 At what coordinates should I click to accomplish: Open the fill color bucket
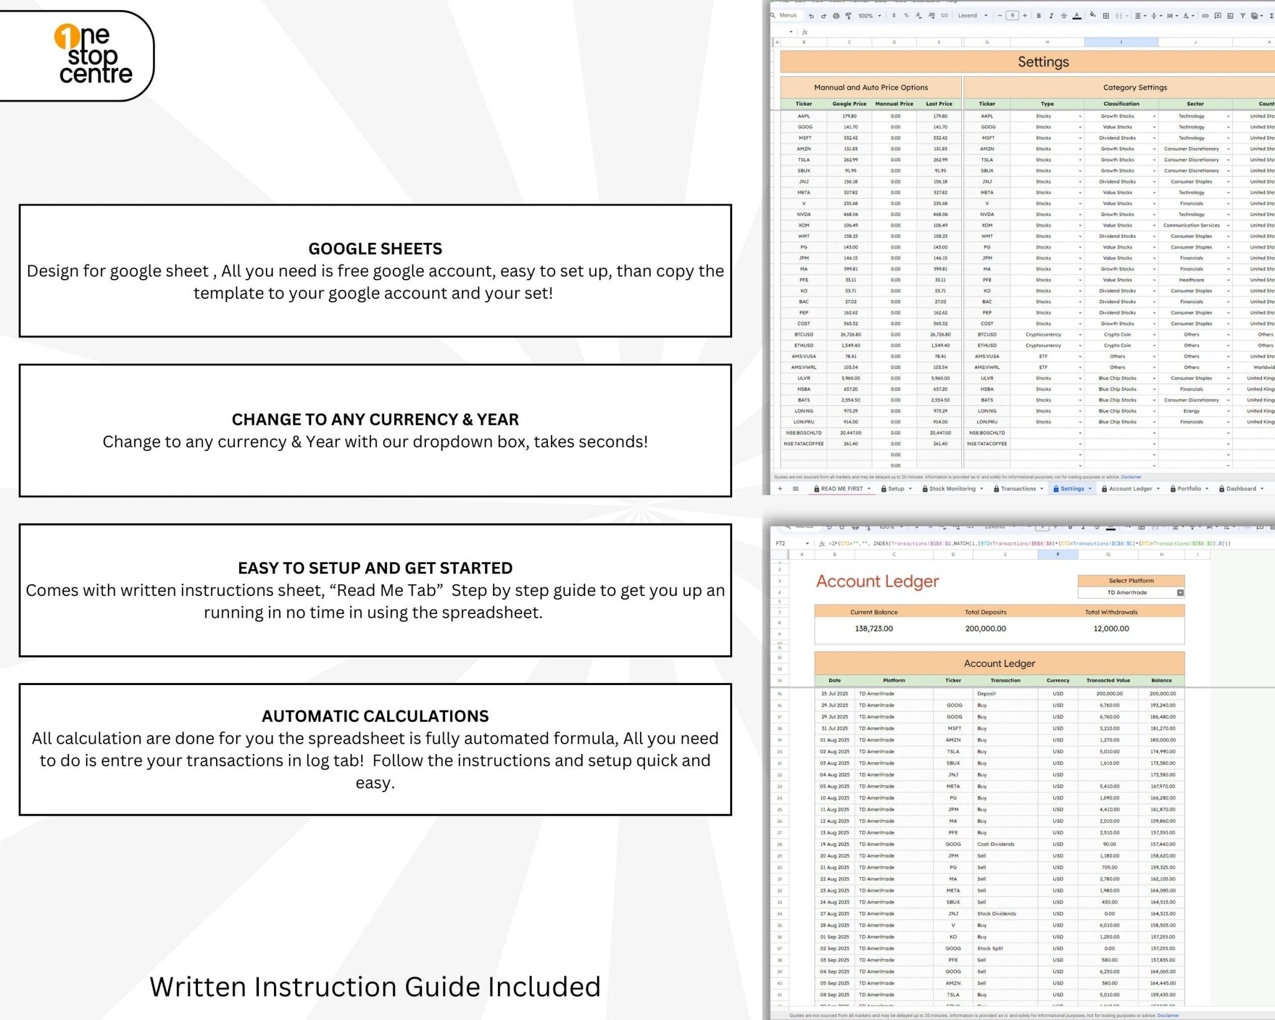(1092, 16)
